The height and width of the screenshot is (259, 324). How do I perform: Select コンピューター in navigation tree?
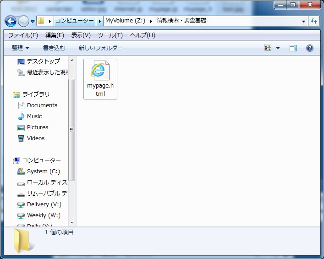41,160
